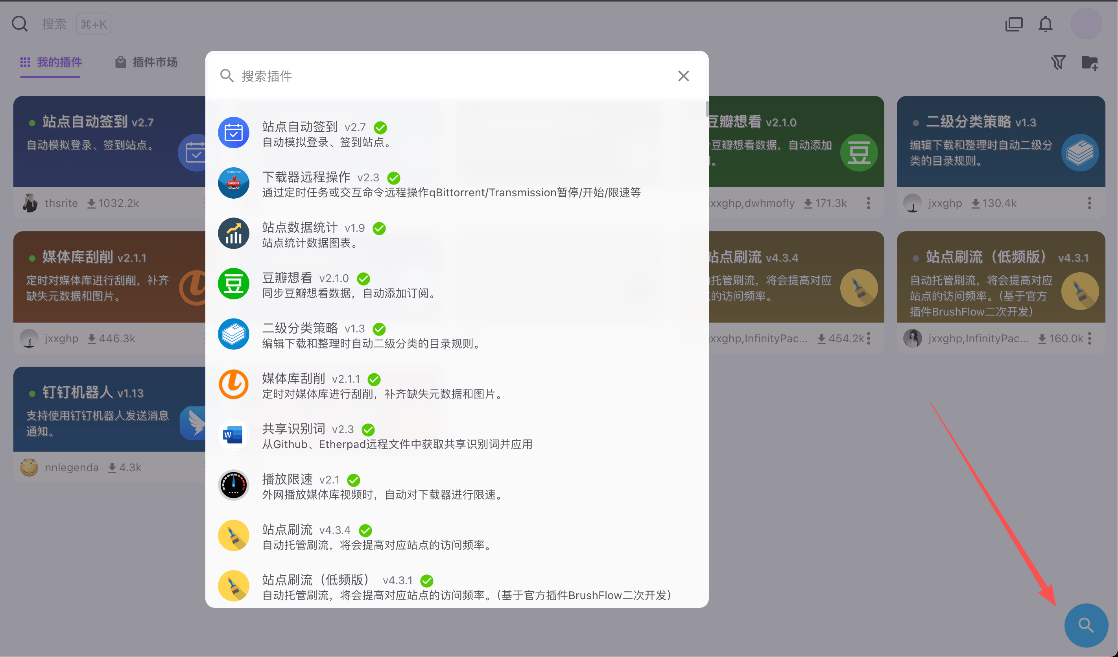Screen dimensions: 1118x657
Task: Click the search results scrollbar thumb
Action: point(707,109)
